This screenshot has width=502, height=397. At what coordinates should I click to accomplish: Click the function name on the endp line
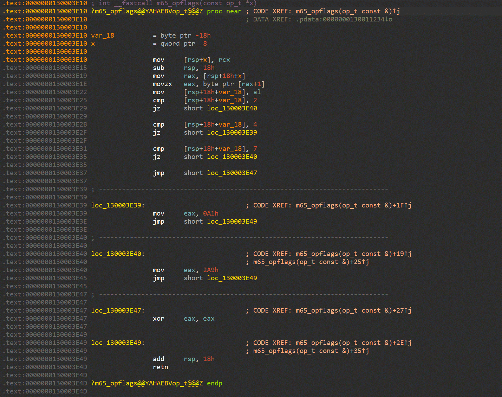pos(147,383)
